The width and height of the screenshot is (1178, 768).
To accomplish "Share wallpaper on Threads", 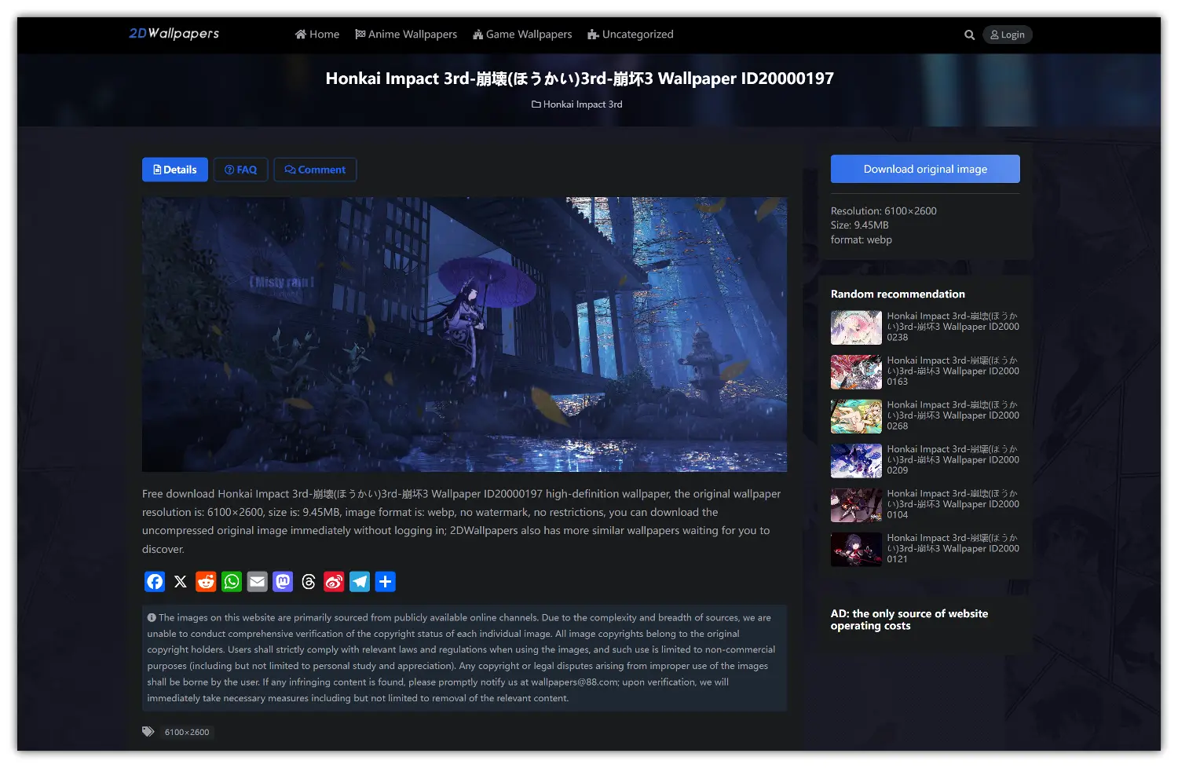I will (309, 582).
